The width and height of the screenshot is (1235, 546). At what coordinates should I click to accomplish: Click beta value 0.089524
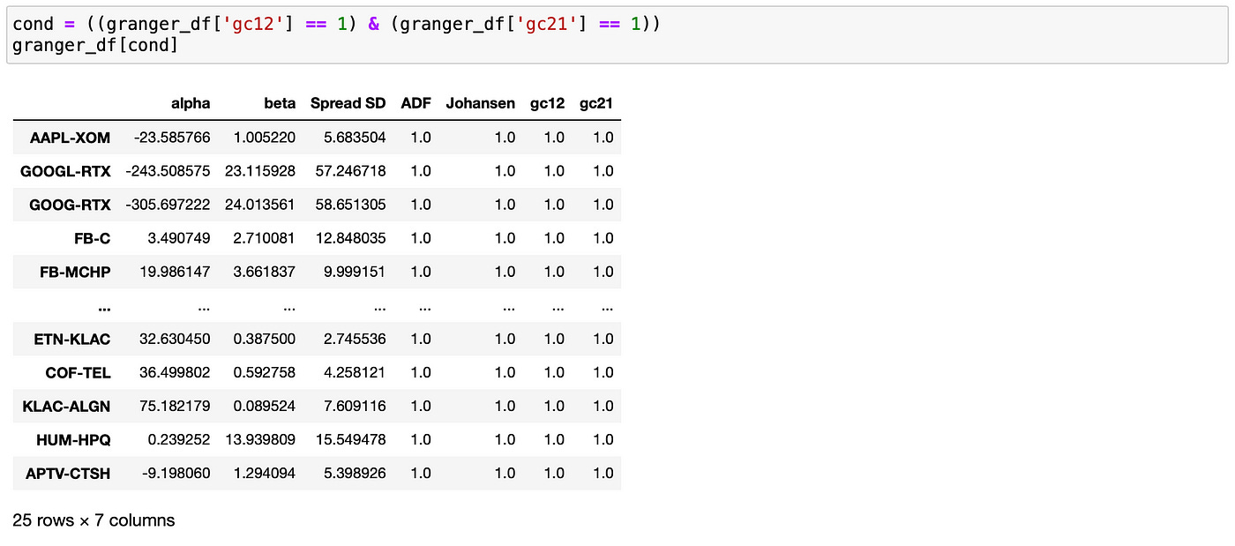pyautogui.click(x=264, y=406)
